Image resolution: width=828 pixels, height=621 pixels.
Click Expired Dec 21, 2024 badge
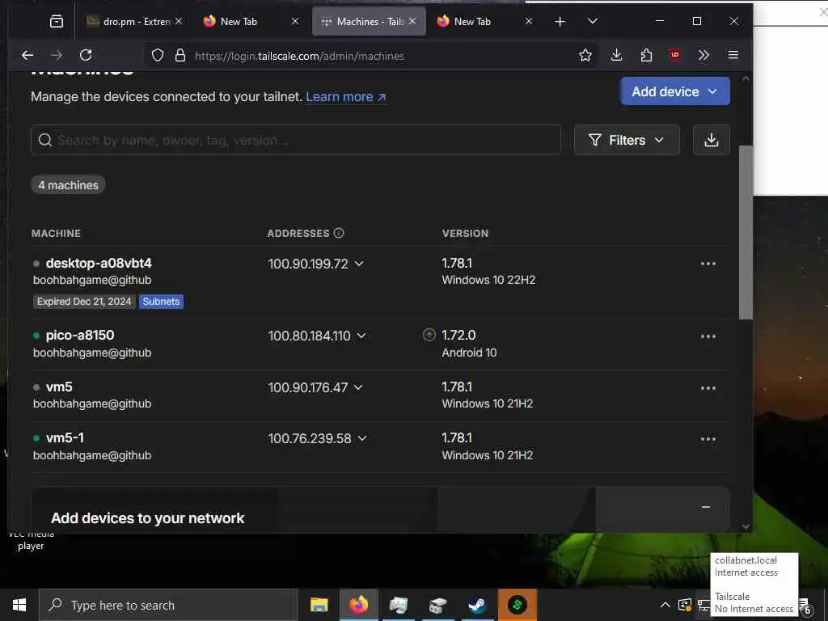point(84,302)
